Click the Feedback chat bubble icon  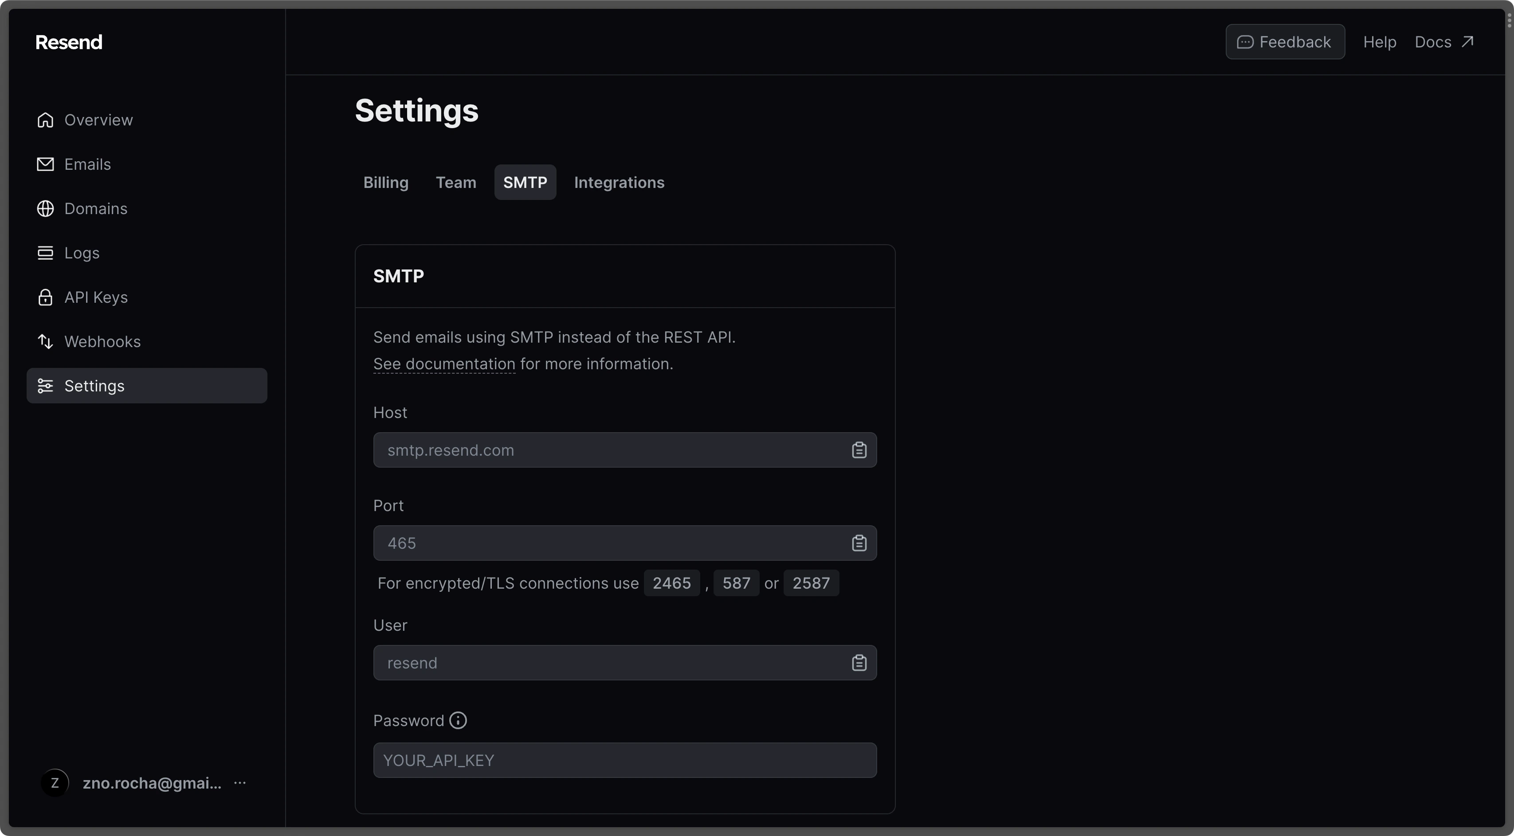1246,42
